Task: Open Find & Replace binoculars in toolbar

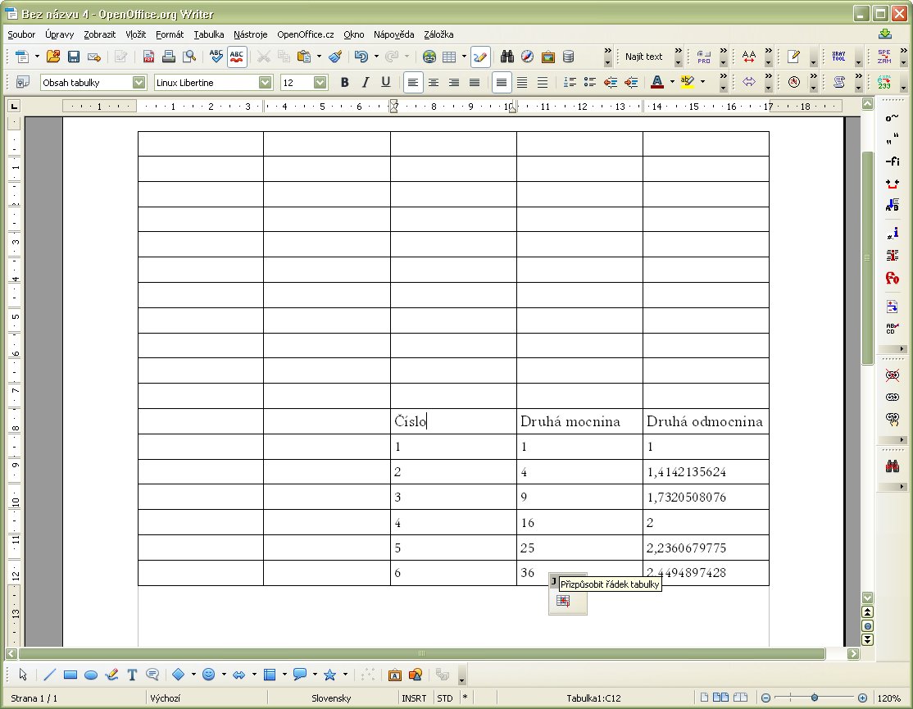Action: (507, 57)
